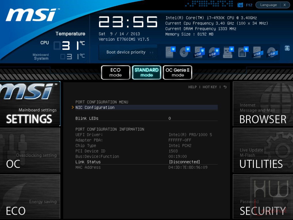Close the BIOS with the X button
The image size is (293, 220).
pos(285,5)
